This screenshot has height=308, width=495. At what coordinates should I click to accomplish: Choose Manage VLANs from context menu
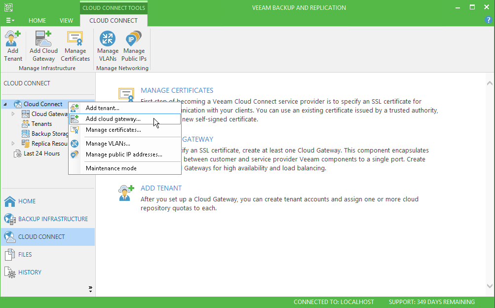(125, 144)
